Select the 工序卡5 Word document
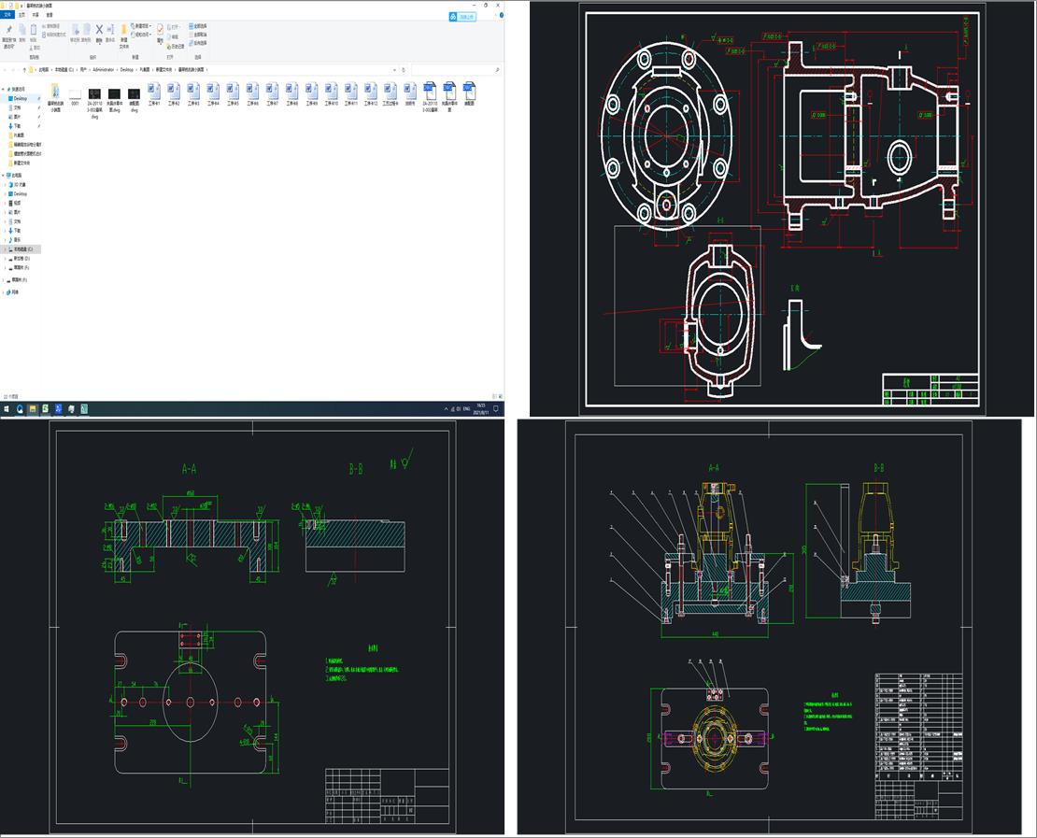The image size is (1037, 838). click(233, 94)
